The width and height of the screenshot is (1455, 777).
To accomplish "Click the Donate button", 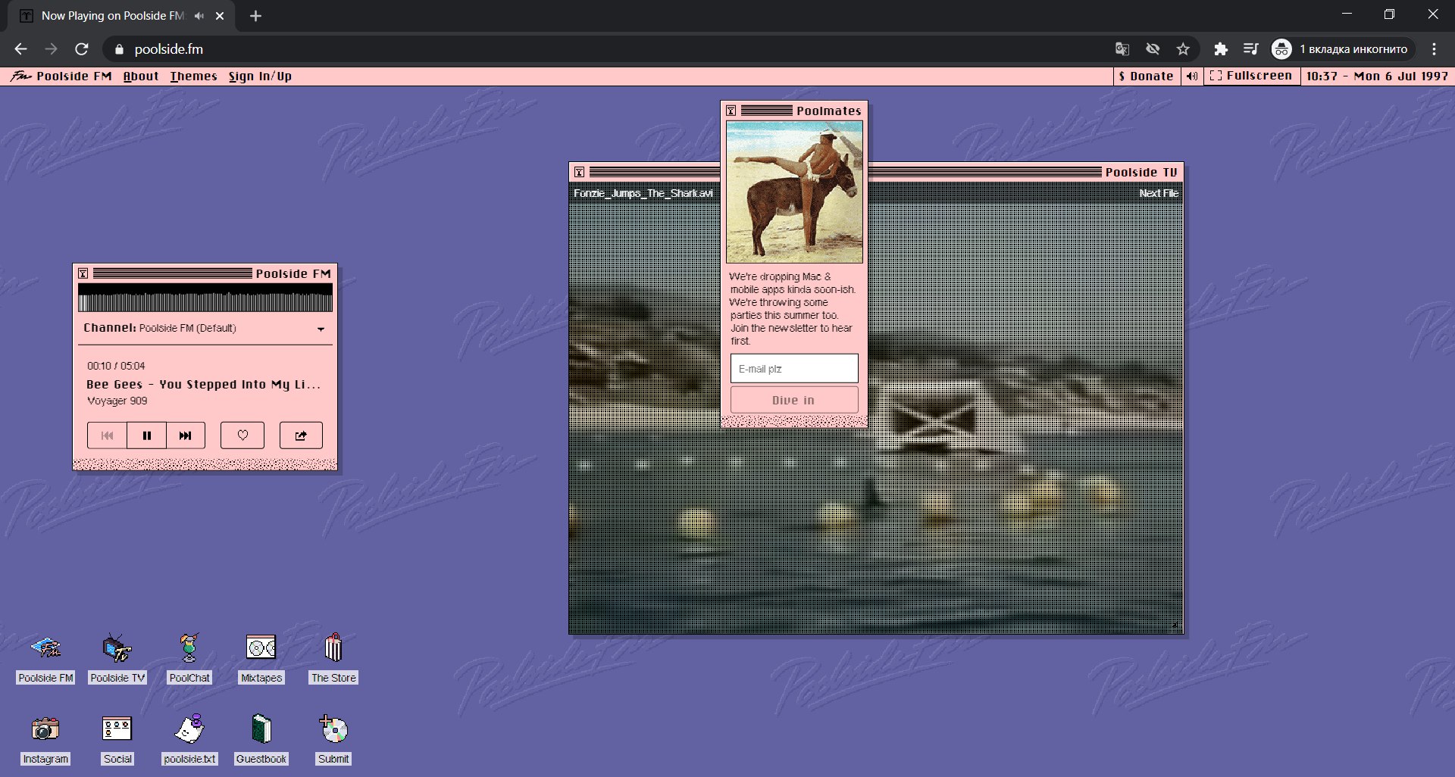I will point(1147,76).
